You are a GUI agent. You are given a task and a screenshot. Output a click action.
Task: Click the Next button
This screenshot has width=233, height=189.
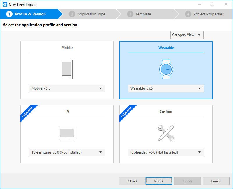[159, 181]
